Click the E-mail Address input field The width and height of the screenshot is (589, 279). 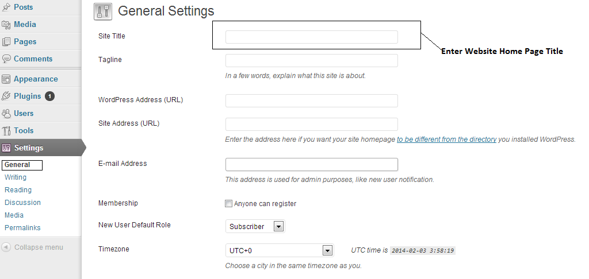[x=311, y=165]
